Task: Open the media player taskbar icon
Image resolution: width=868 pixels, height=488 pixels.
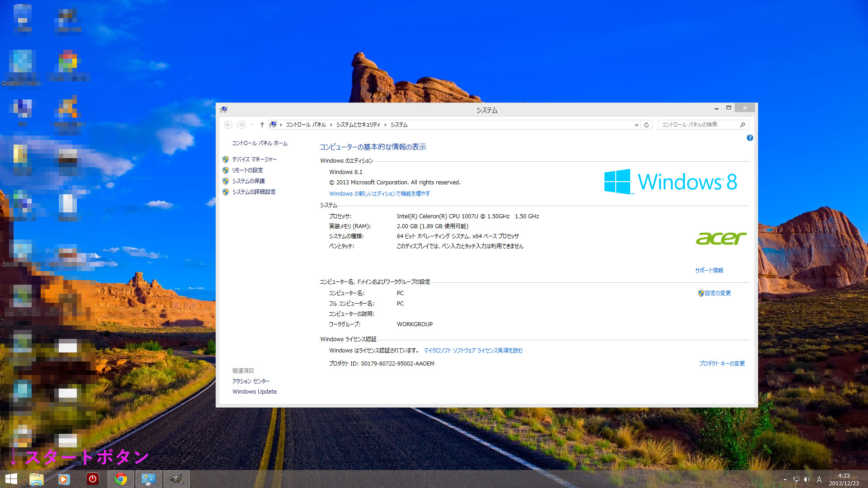Action: (x=64, y=479)
